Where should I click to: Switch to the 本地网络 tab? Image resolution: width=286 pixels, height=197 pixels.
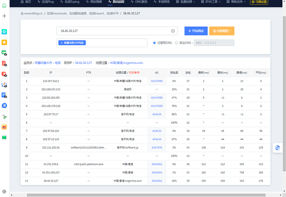coord(162,2)
